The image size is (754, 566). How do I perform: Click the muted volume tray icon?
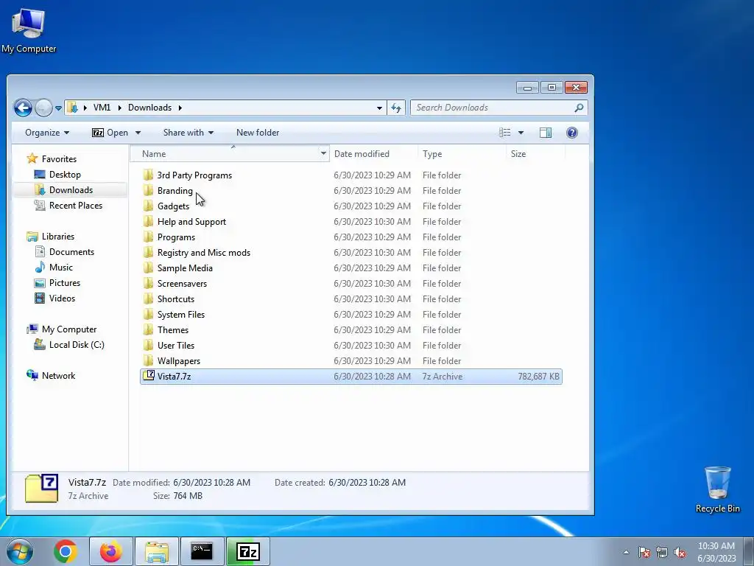[x=680, y=553]
